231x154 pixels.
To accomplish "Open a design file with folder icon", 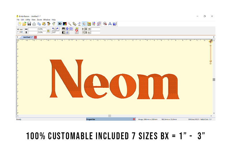I will point(24,24).
